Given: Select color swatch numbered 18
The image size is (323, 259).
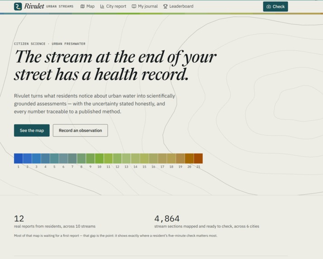Looking at the screenshot, I should coord(171,158).
